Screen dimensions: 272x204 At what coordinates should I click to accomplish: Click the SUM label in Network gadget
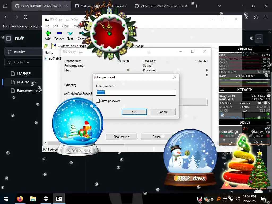click(x=245, y=111)
